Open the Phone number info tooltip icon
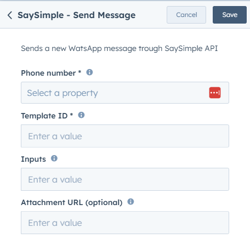The width and height of the screenshot is (250, 244). pyautogui.click(x=89, y=72)
